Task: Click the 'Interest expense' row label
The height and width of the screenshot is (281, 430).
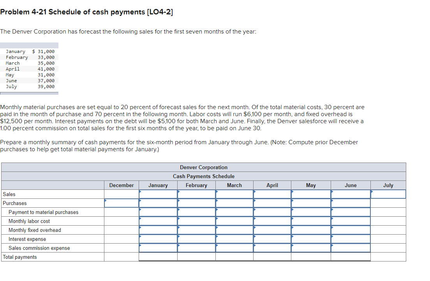Action: click(x=27, y=239)
